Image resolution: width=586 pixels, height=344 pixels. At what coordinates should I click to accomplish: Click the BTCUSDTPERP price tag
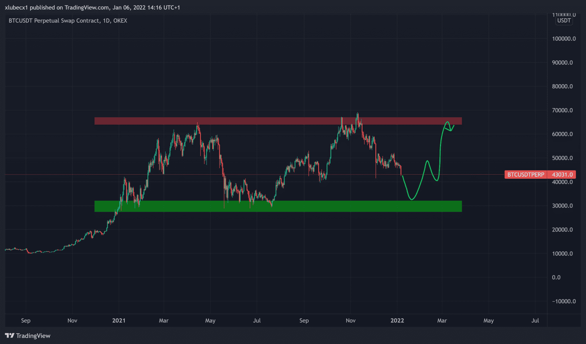point(525,174)
